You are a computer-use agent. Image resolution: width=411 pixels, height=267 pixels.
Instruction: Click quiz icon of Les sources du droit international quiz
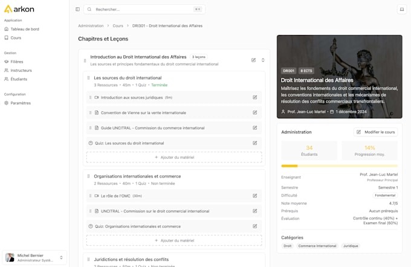tap(91, 143)
